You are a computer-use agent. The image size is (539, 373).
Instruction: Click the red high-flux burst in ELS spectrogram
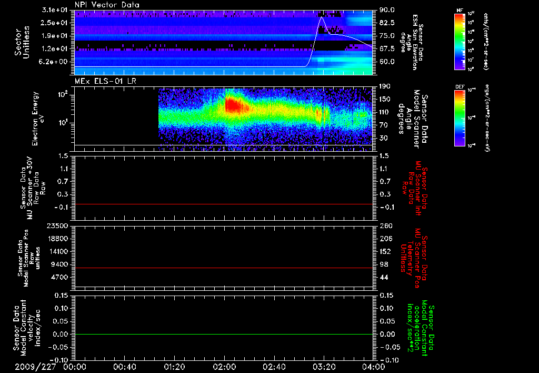(x=234, y=104)
